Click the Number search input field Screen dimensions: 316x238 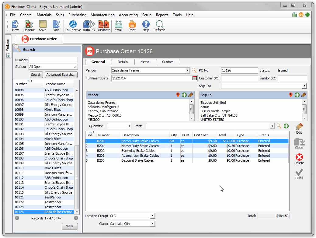click(53, 60)
